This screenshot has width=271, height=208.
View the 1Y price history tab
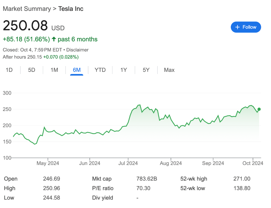pyautogui.click(x=124, y=70)
